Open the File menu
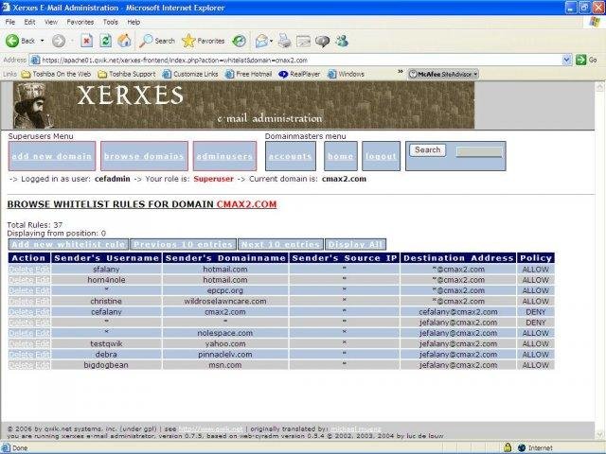 pos(10,22)
